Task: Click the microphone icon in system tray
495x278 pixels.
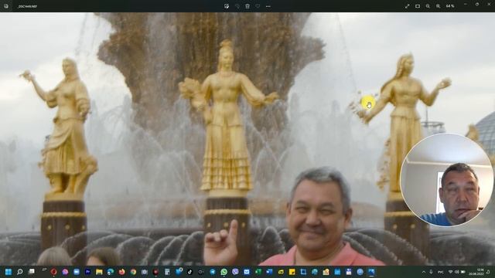Action: tap(432, 272)
